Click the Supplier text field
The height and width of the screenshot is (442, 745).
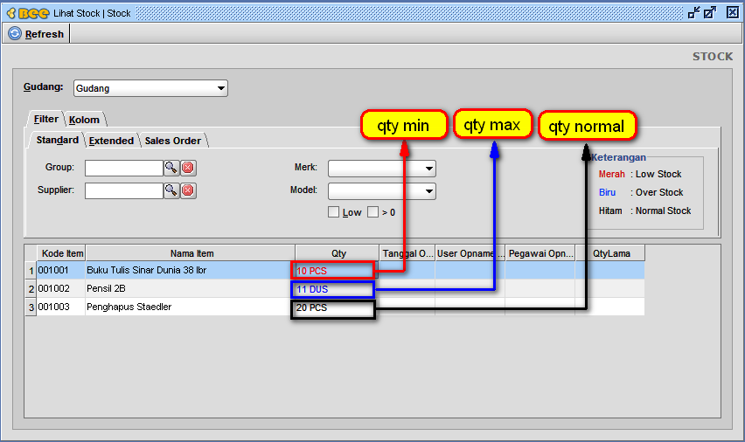click(x=124, y=190)
